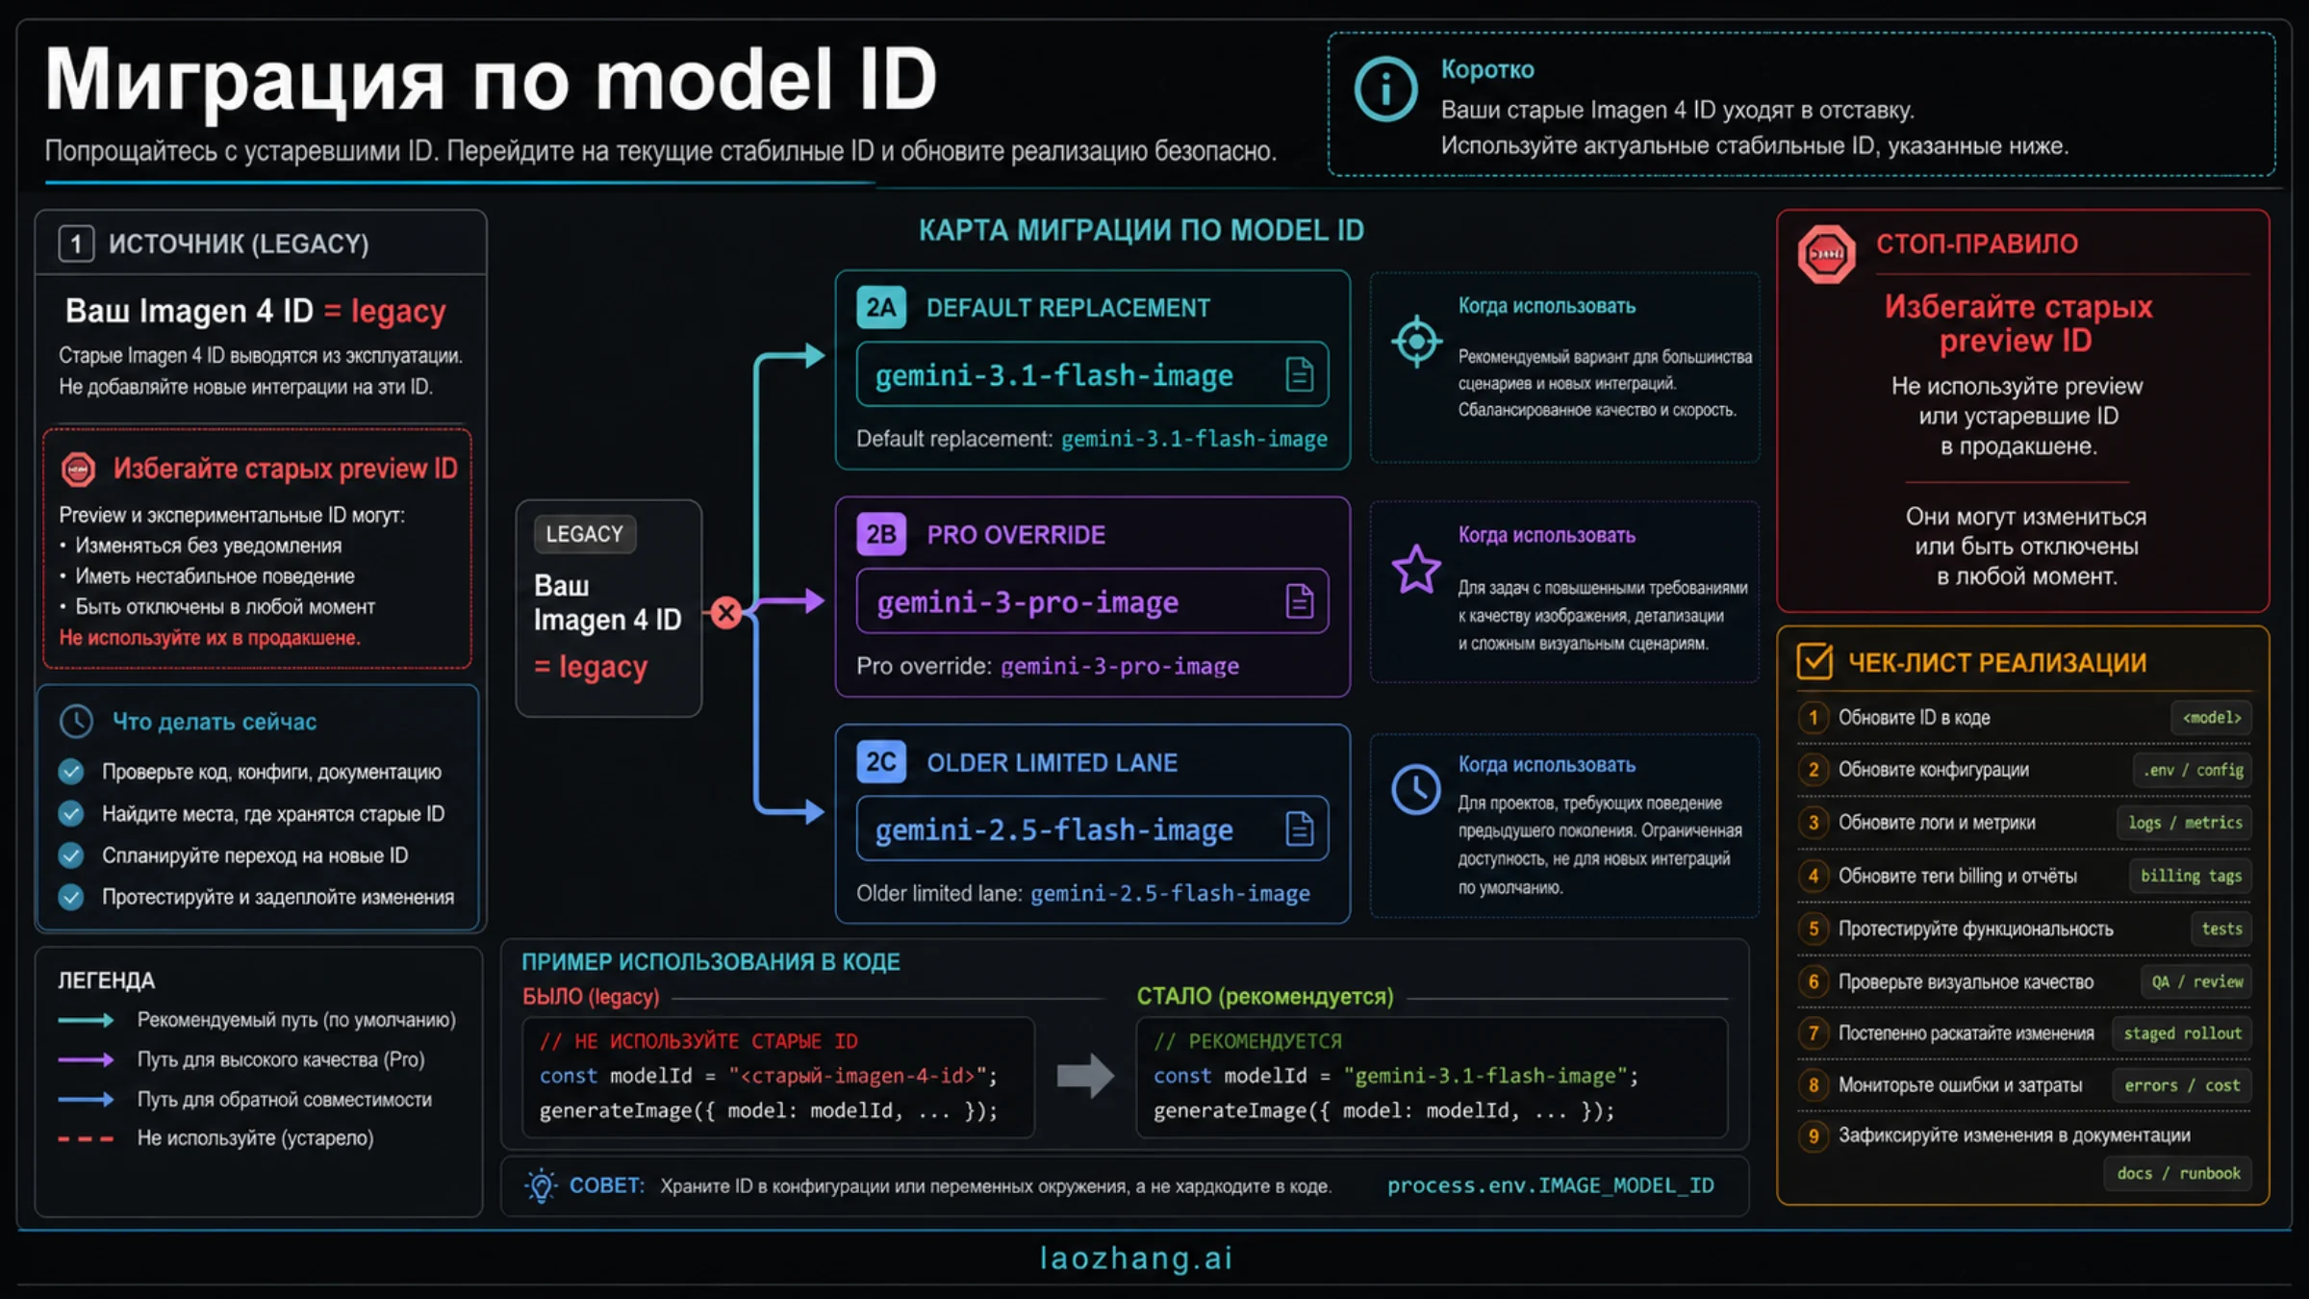Viewport: 2309px width, 1299px height.
Task: Click the Older limited lane: gemini-2.5-flash-image caption
Action: coord(1083,893)
